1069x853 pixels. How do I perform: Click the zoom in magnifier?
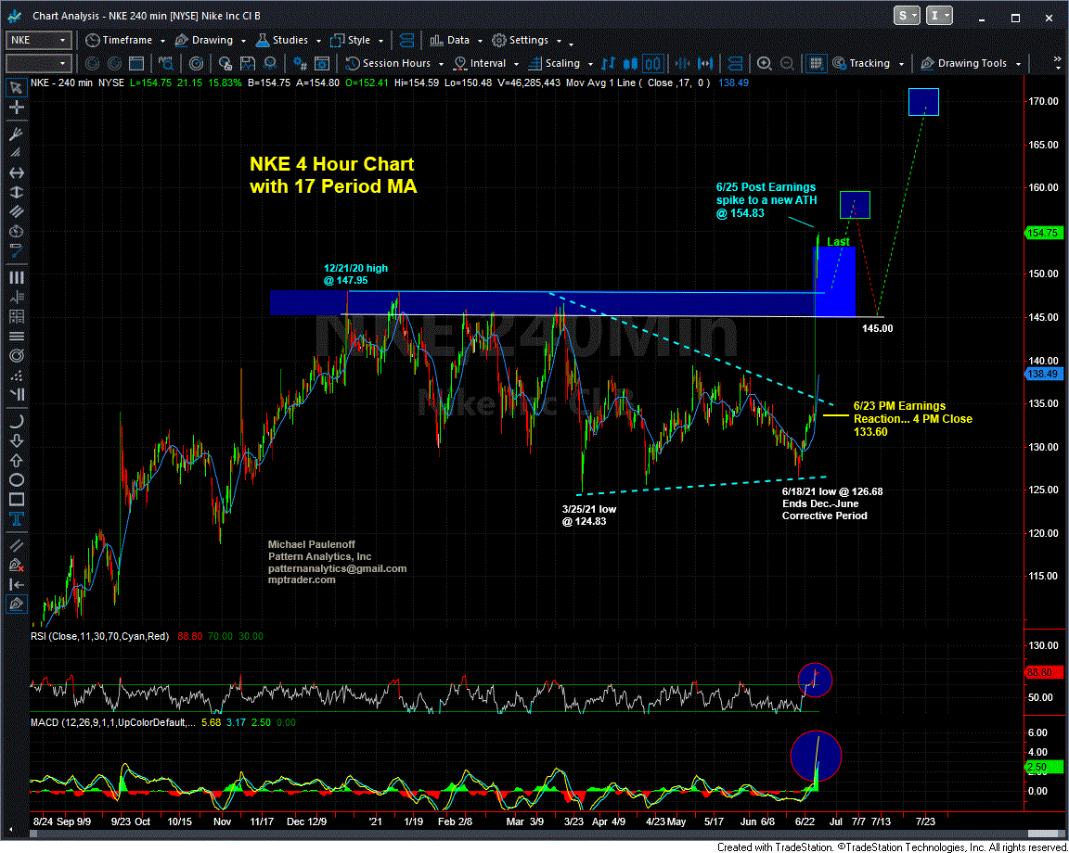(765, 63)
